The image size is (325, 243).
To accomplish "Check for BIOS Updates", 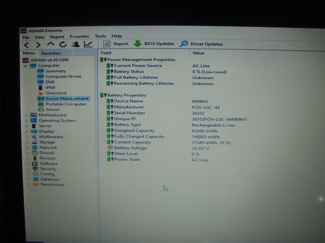I will 154,44.
